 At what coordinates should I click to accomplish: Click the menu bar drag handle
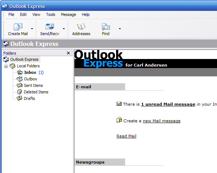[4, 15]
